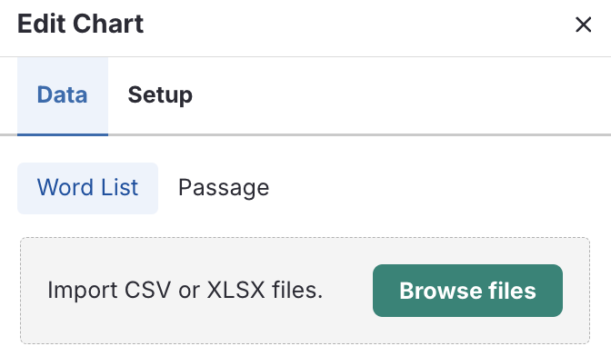Go to Setup next to Data

(x=160, y=95)
